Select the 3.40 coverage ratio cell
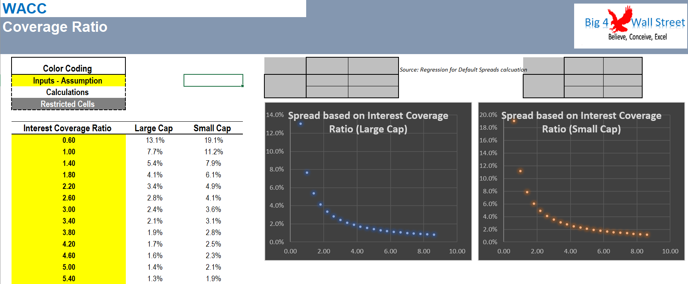The image size is (688, 284). coord(68,221)
